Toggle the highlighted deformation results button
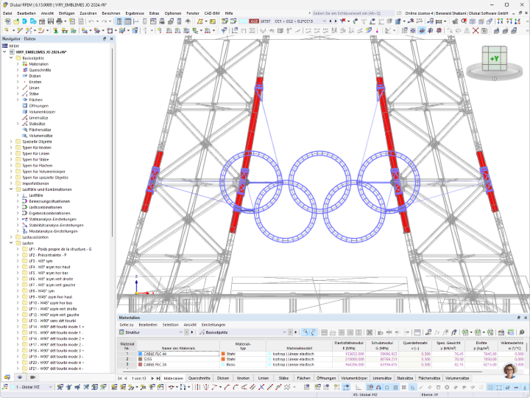Screen dimensions: 530x398 (422, 30)
